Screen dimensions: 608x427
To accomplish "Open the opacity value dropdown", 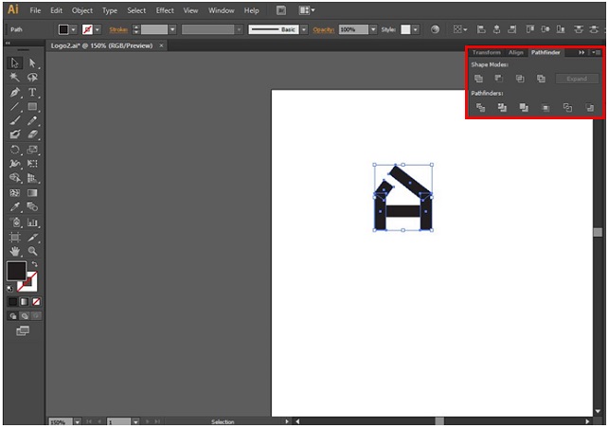I will 373,29.
